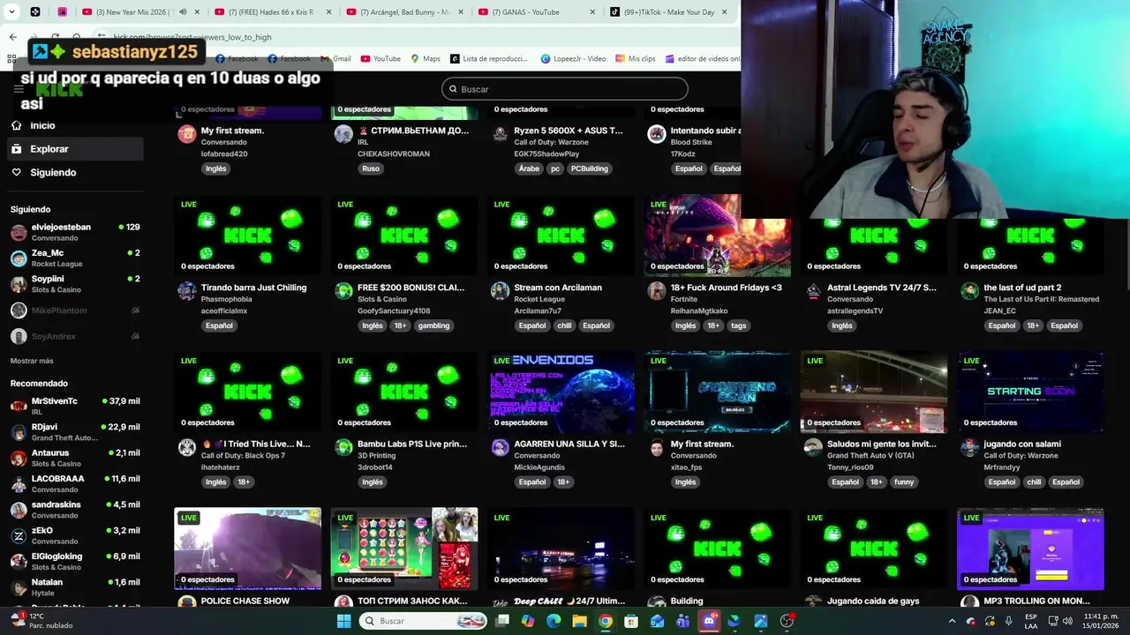The image size is (1130, 635).
Task: Open AGARREN UNA SILLA stream thumbnail
Action: (561, 392)
